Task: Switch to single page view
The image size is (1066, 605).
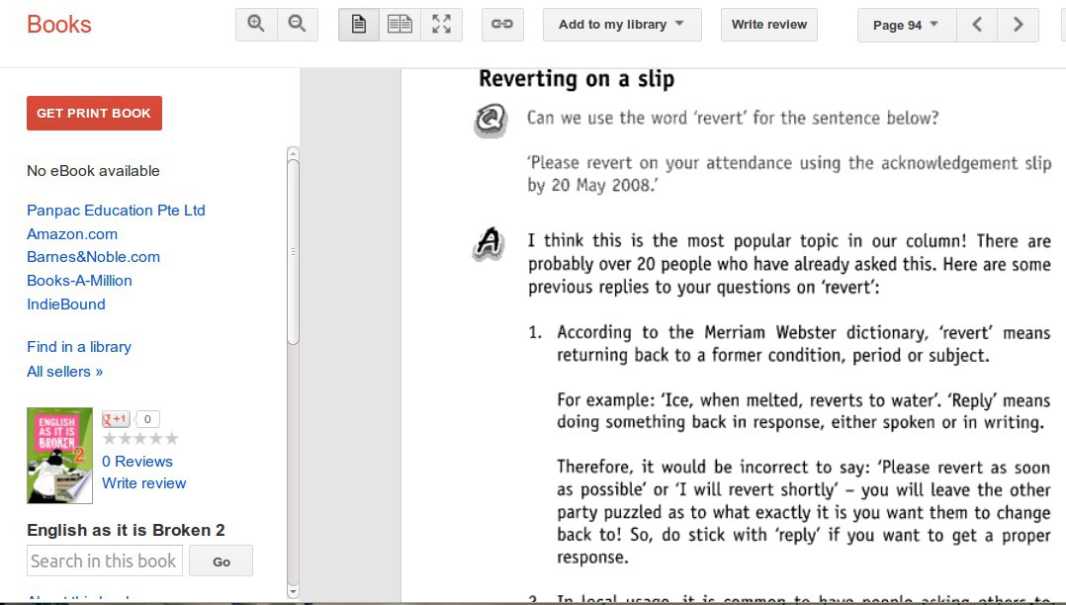Action: coord(359,25)
